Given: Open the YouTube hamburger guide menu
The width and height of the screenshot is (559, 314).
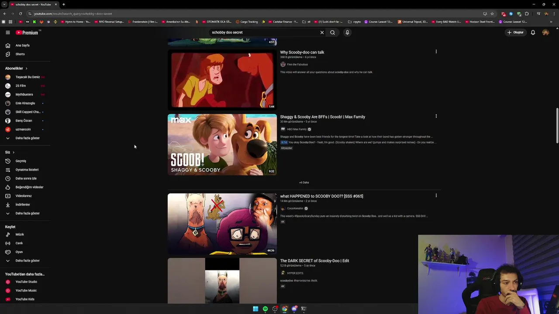Looking at the screenshot, I should tap(8, 32).
